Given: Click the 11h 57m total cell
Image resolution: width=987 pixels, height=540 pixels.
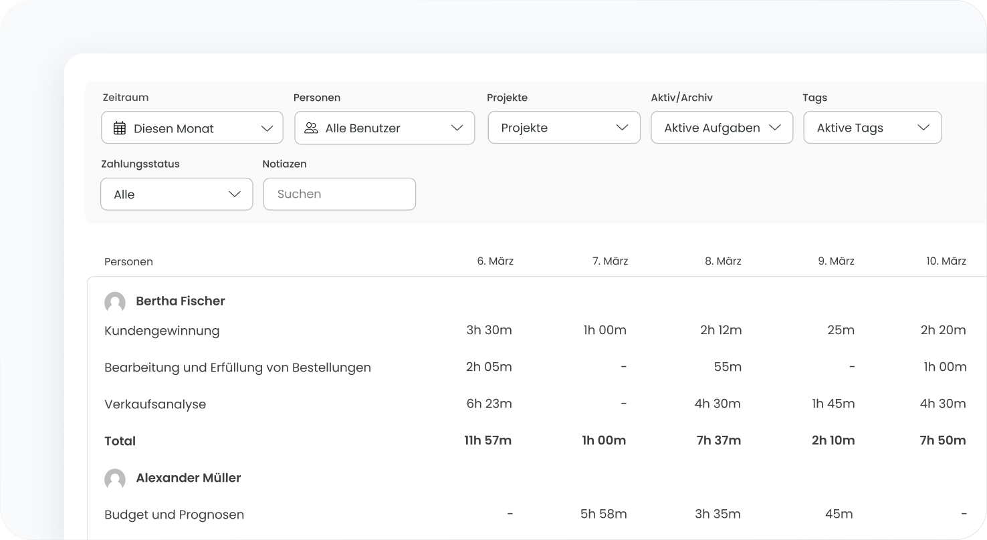Looking at the screenshot, I should [x=487, y=440].
